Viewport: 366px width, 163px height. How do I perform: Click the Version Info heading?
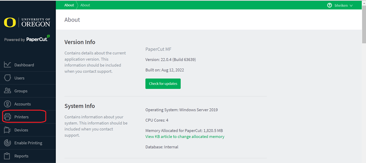pos(80,42)
